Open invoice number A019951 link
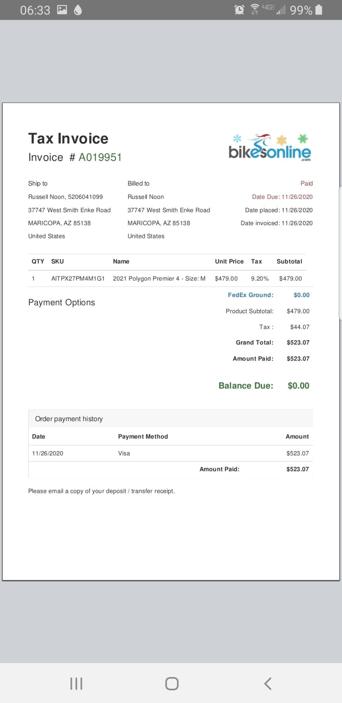This screenshot has height=703, width=342. click(x=100, y=157)
